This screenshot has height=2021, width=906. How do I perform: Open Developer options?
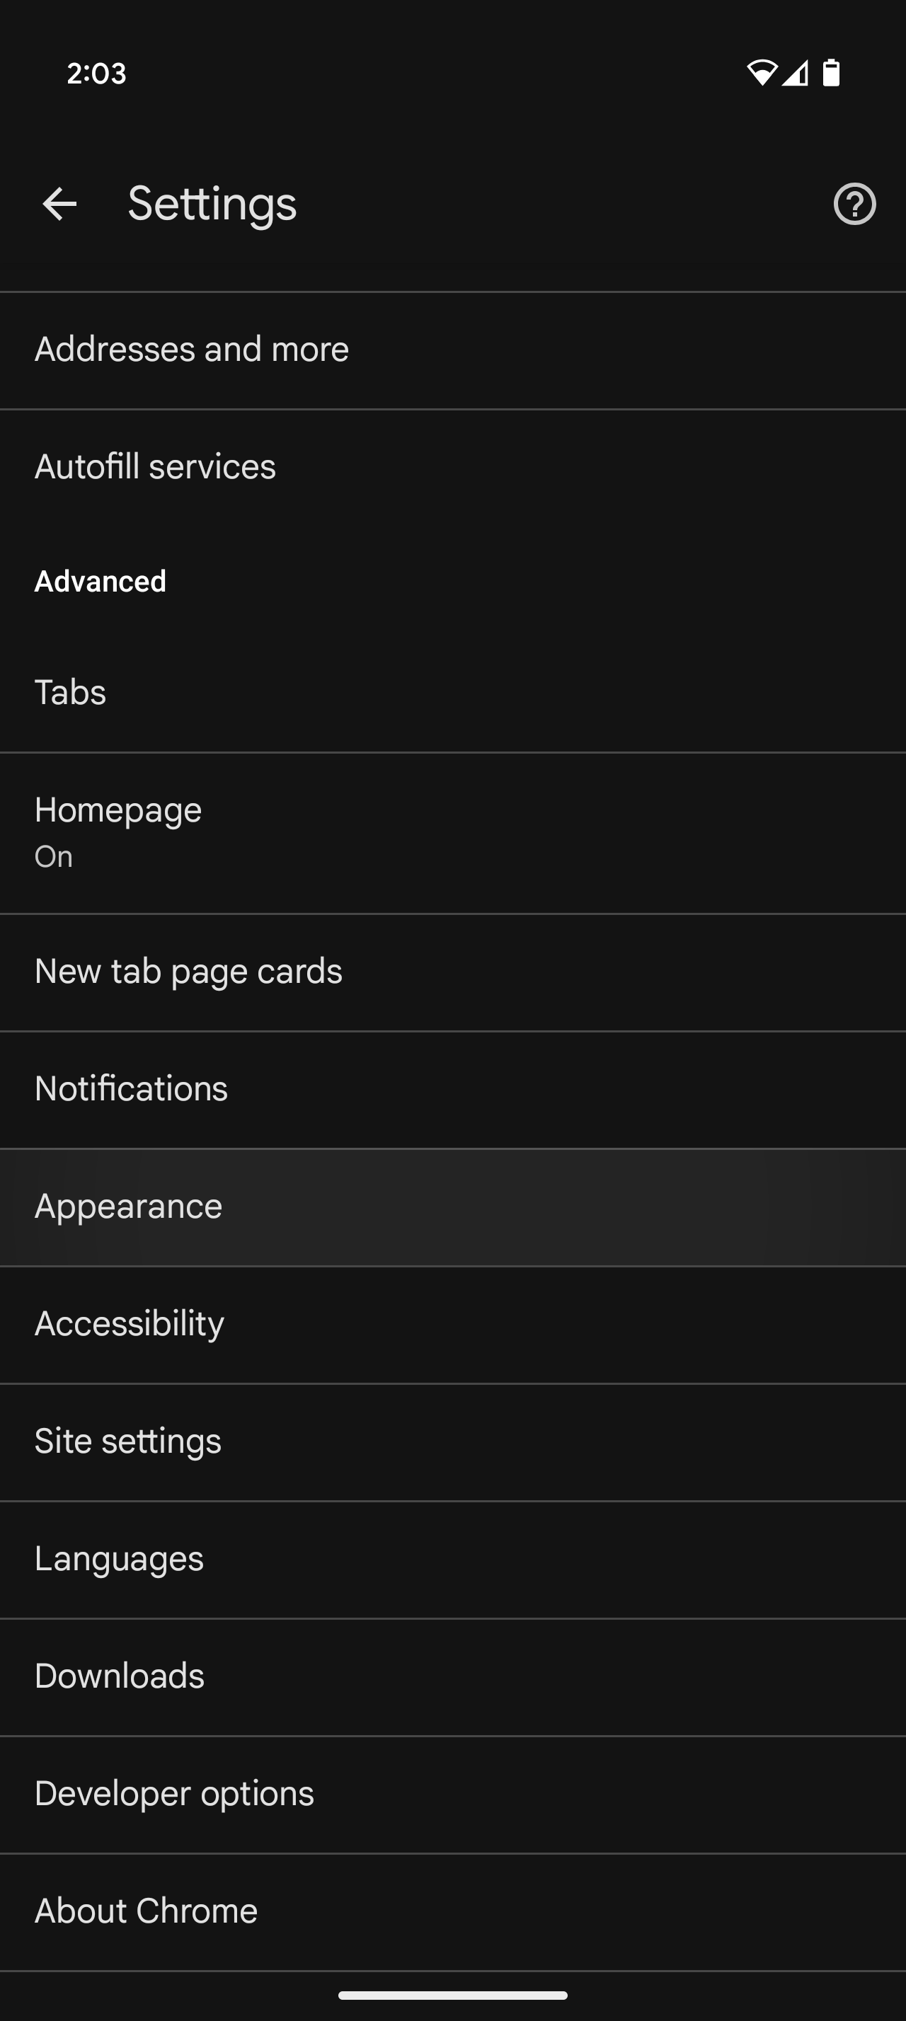click(452, 1792)
